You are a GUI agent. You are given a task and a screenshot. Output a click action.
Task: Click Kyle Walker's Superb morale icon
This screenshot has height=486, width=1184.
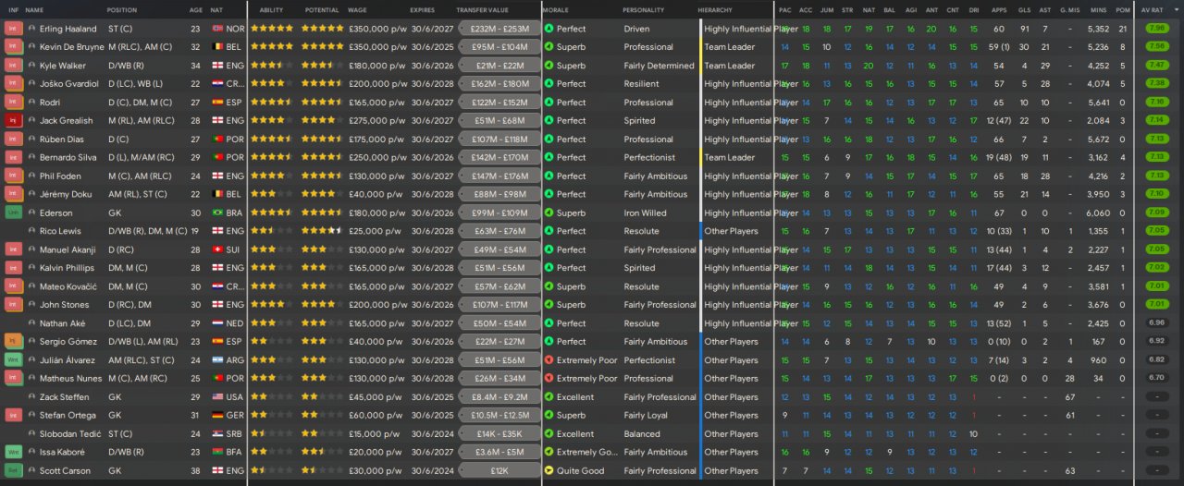[549, 66]
